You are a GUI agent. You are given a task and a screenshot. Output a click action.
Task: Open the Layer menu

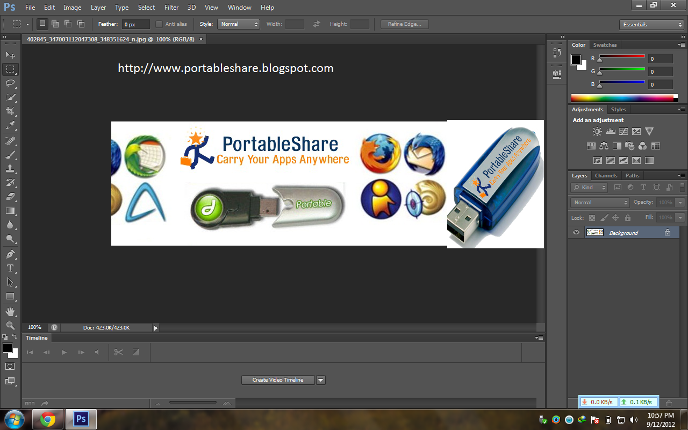[x=98, y=8]
